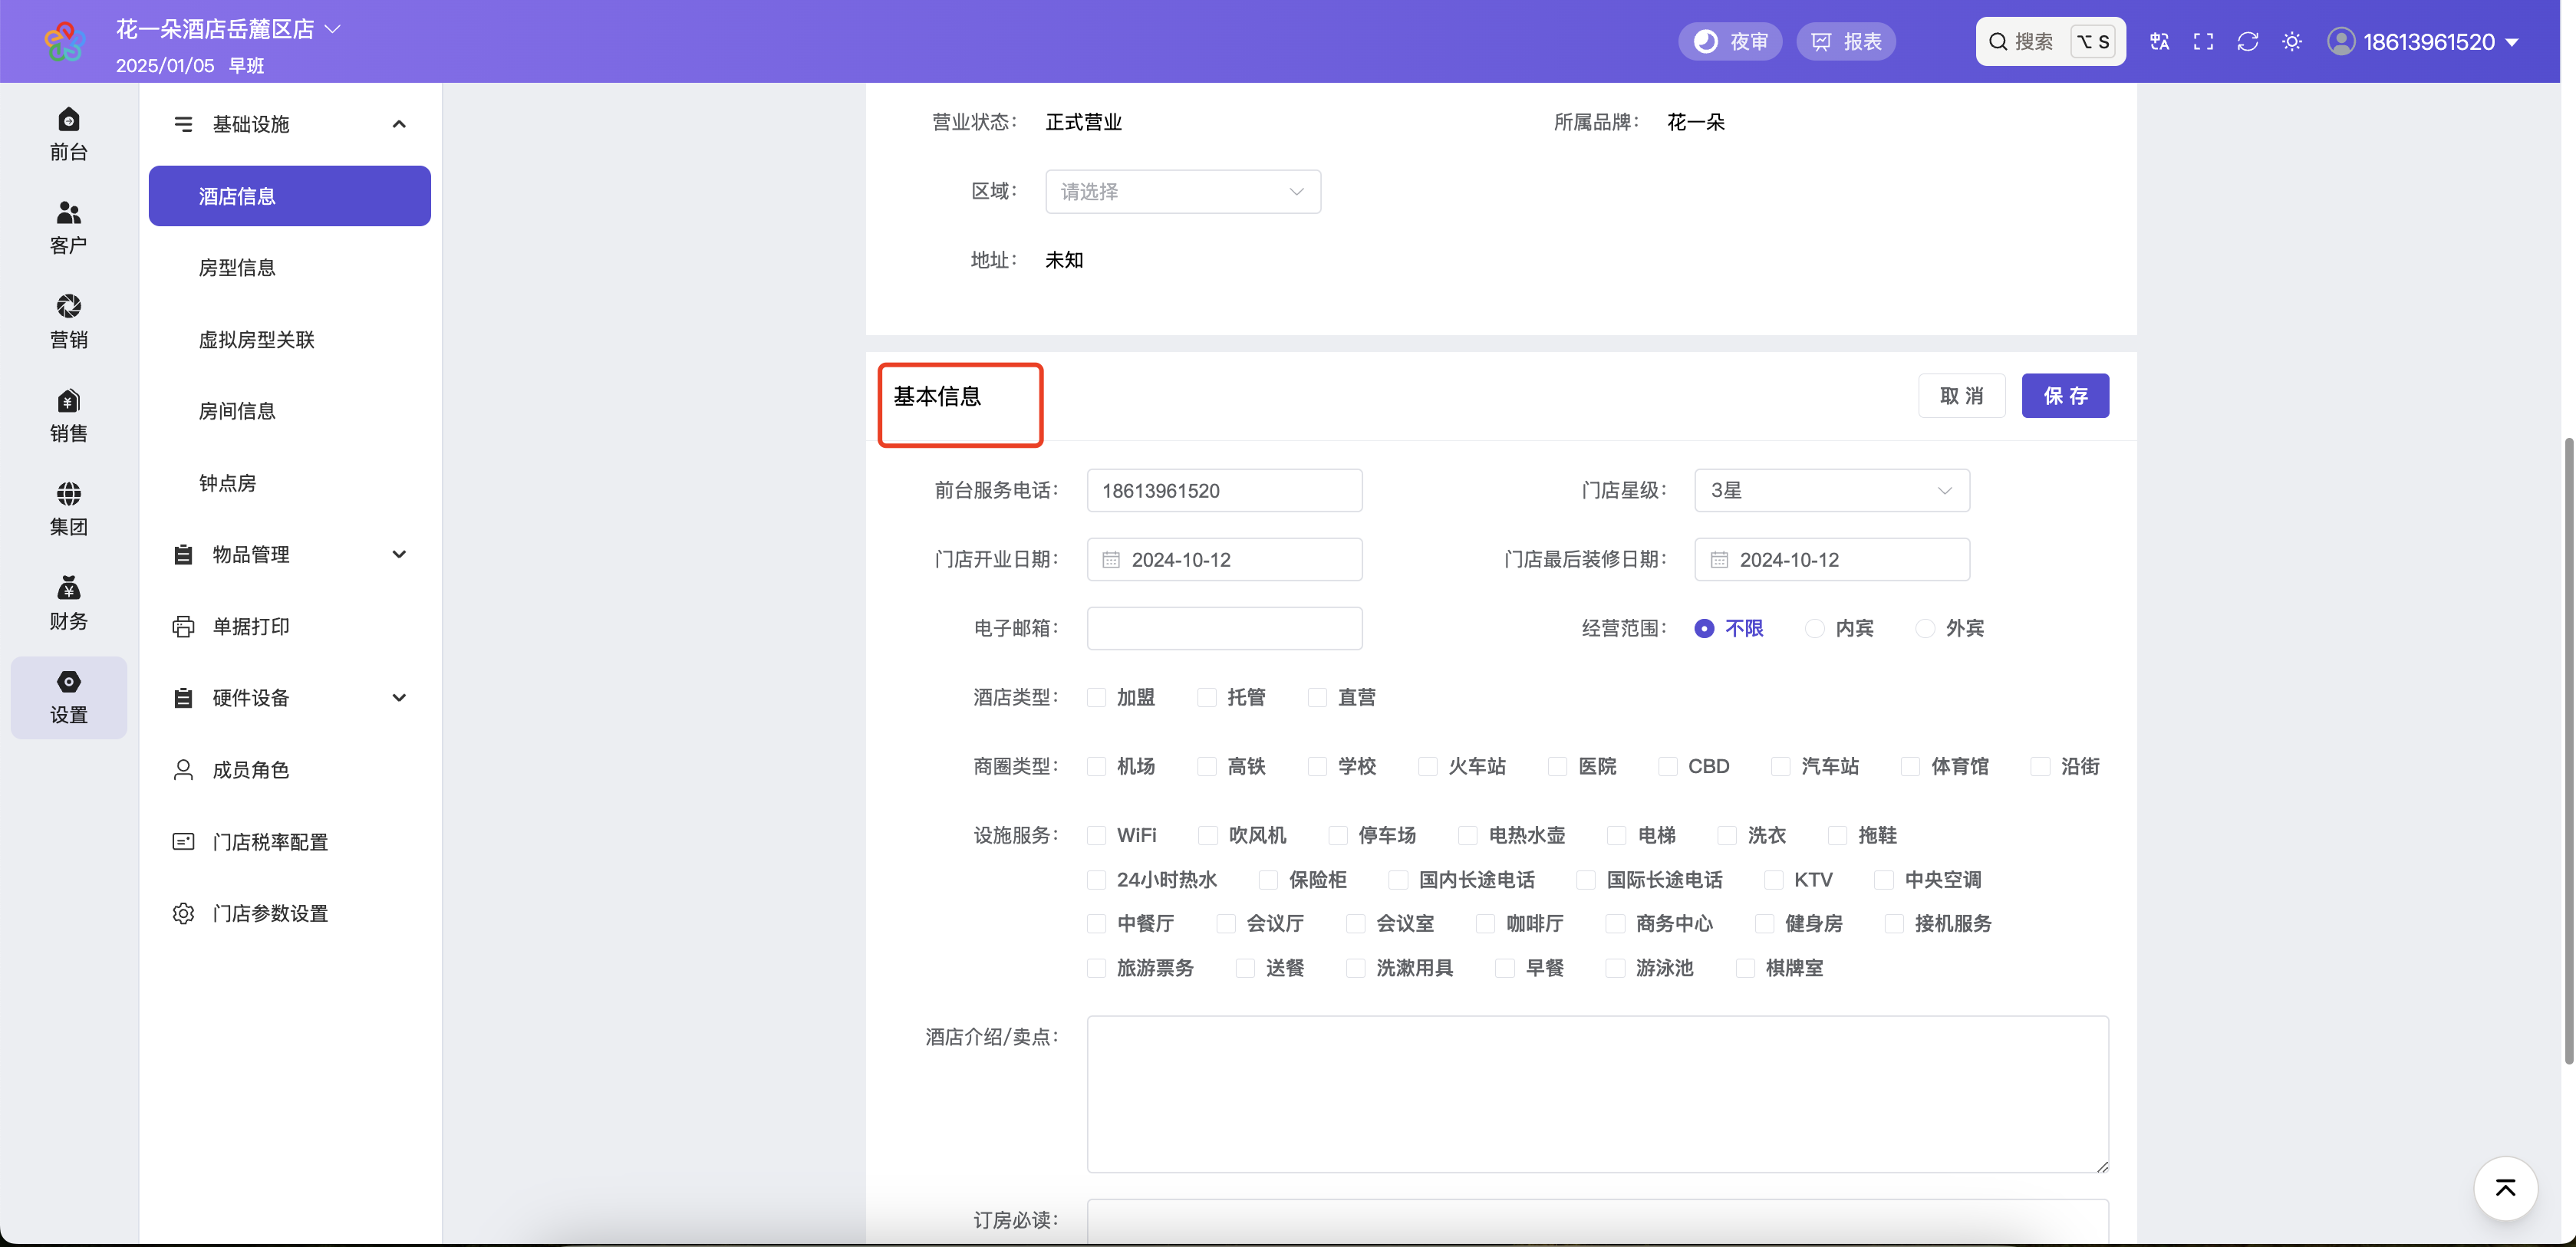Image resolution: width=2576 pixels, height=1247 pixels.
Task: Open 房型信息 menu item
Action: click(289, 268)
